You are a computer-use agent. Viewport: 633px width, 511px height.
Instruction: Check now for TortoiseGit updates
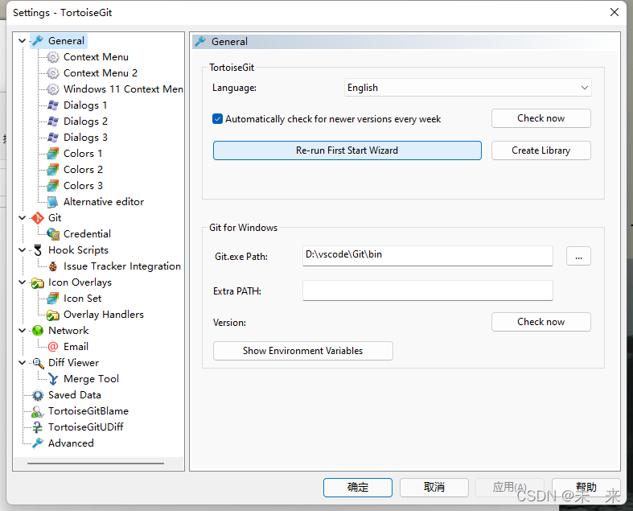tap(541, 118)
